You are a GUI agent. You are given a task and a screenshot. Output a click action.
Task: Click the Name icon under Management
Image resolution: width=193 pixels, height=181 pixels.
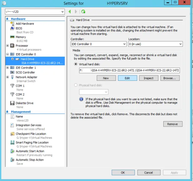[x=12, y=116]
